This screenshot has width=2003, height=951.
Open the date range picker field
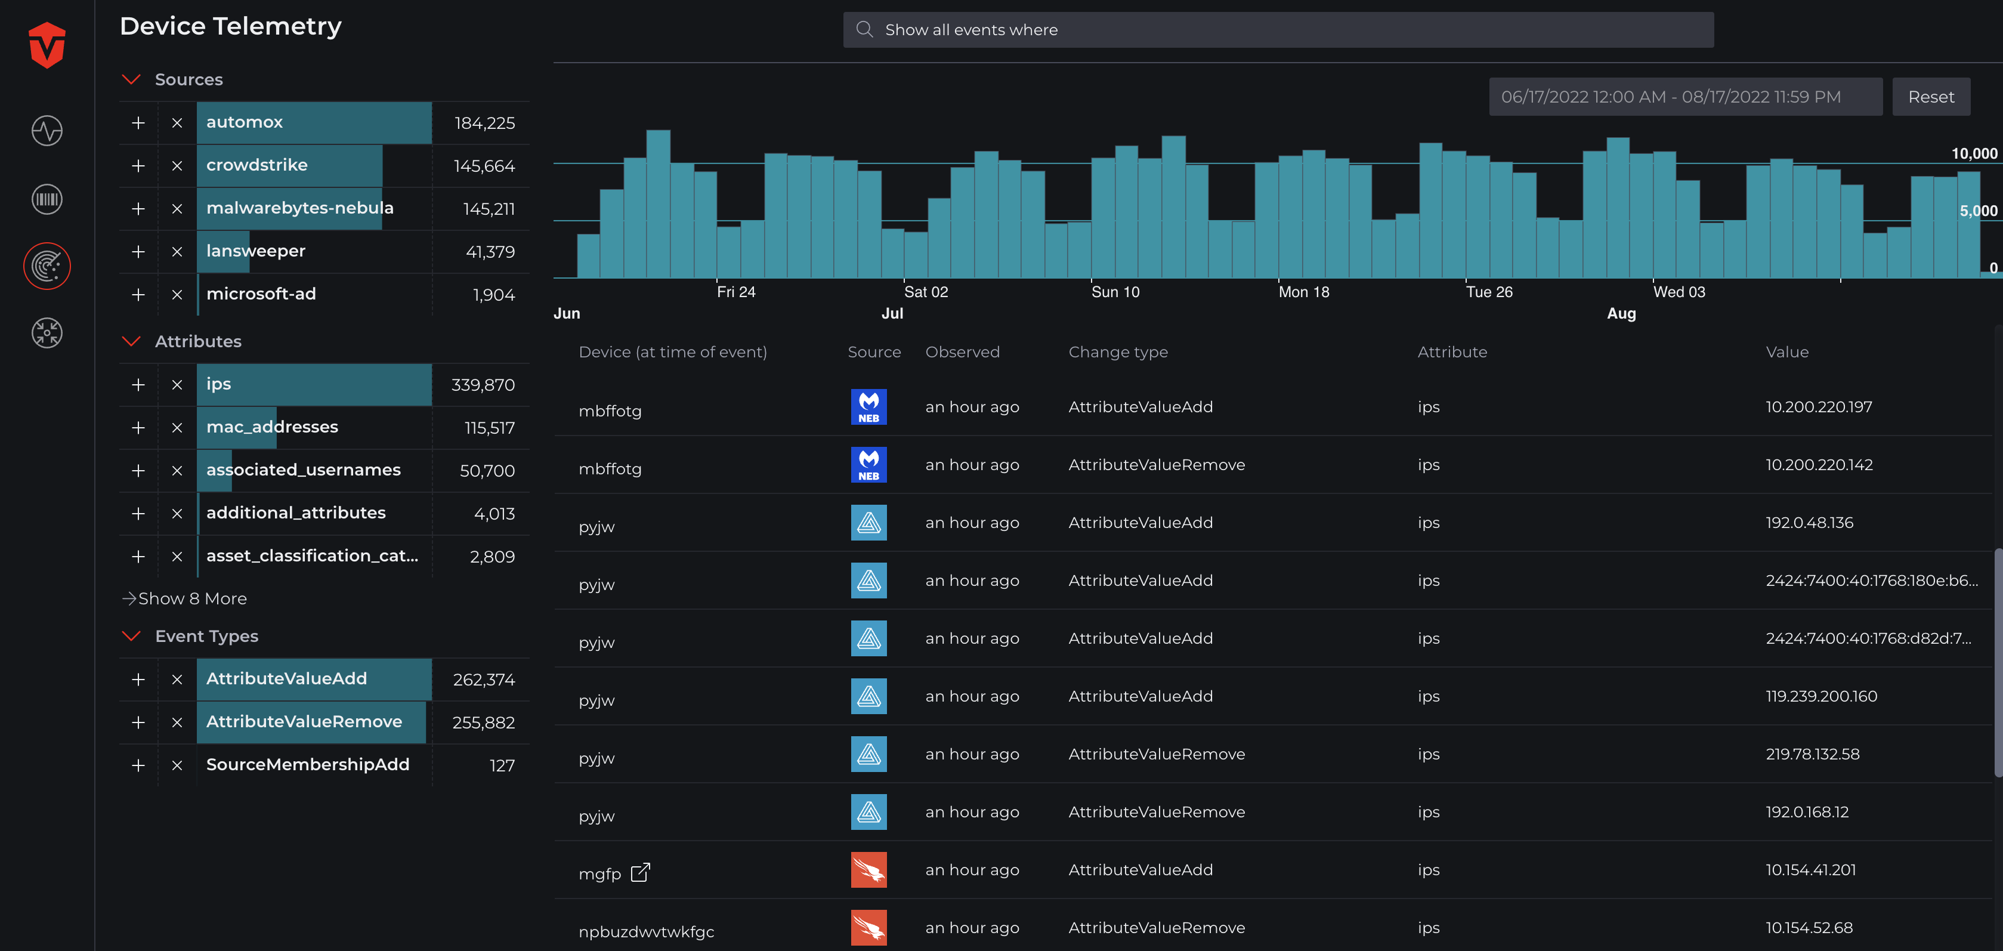[1685, 97]
